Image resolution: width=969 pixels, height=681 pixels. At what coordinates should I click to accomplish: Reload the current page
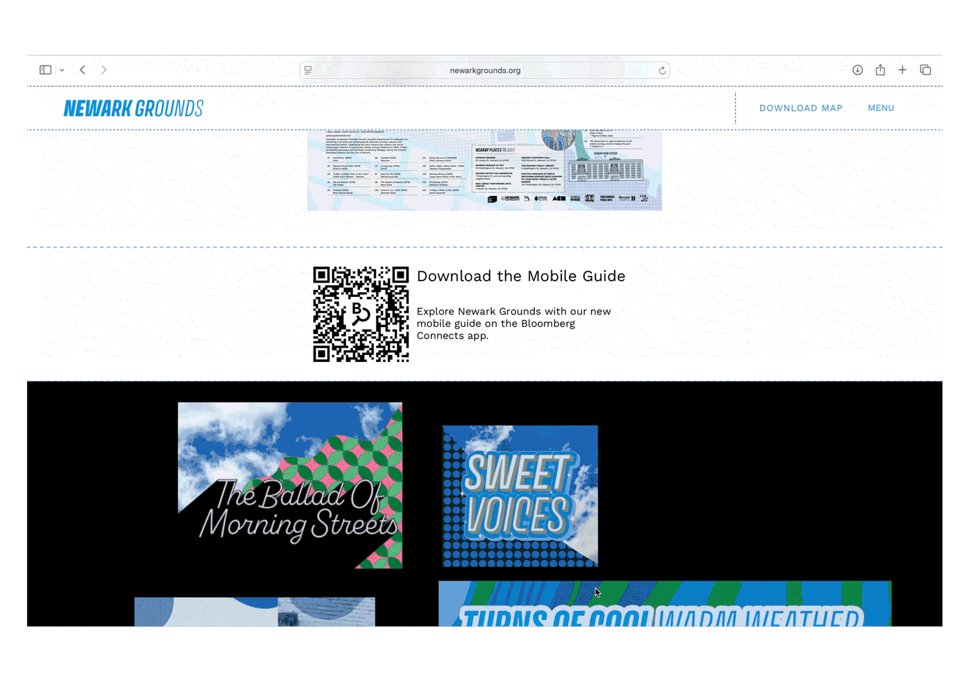pyautogui.click(x=662, y=71)
